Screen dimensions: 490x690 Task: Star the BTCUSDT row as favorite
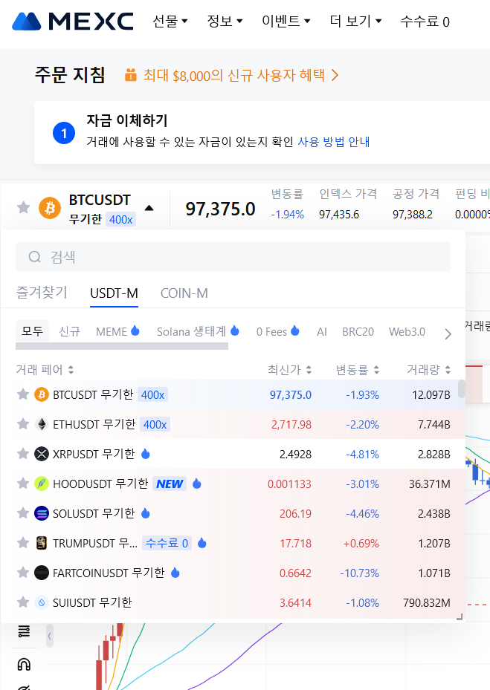pos(23,394)
